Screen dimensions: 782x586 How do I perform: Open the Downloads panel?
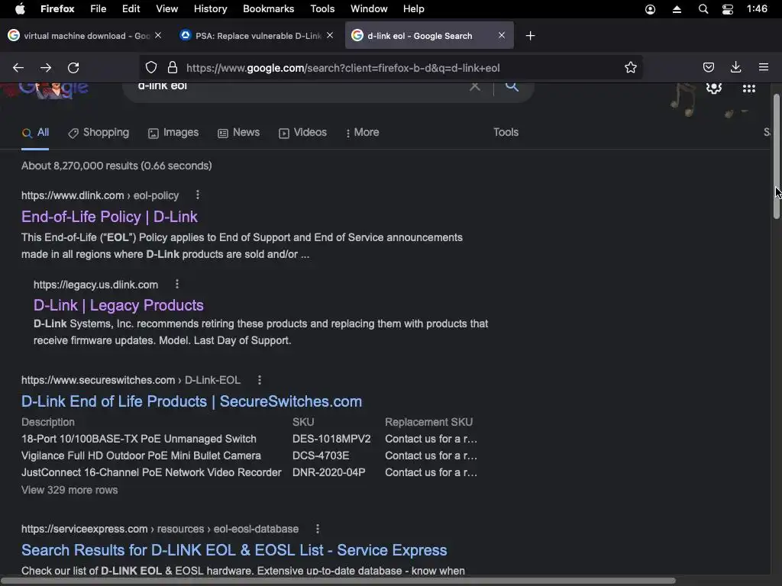tap(735, 67)
